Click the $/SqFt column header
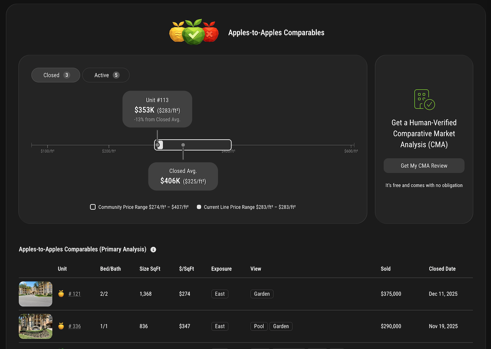Screen dimensions: 491x349 pos(187,269)
